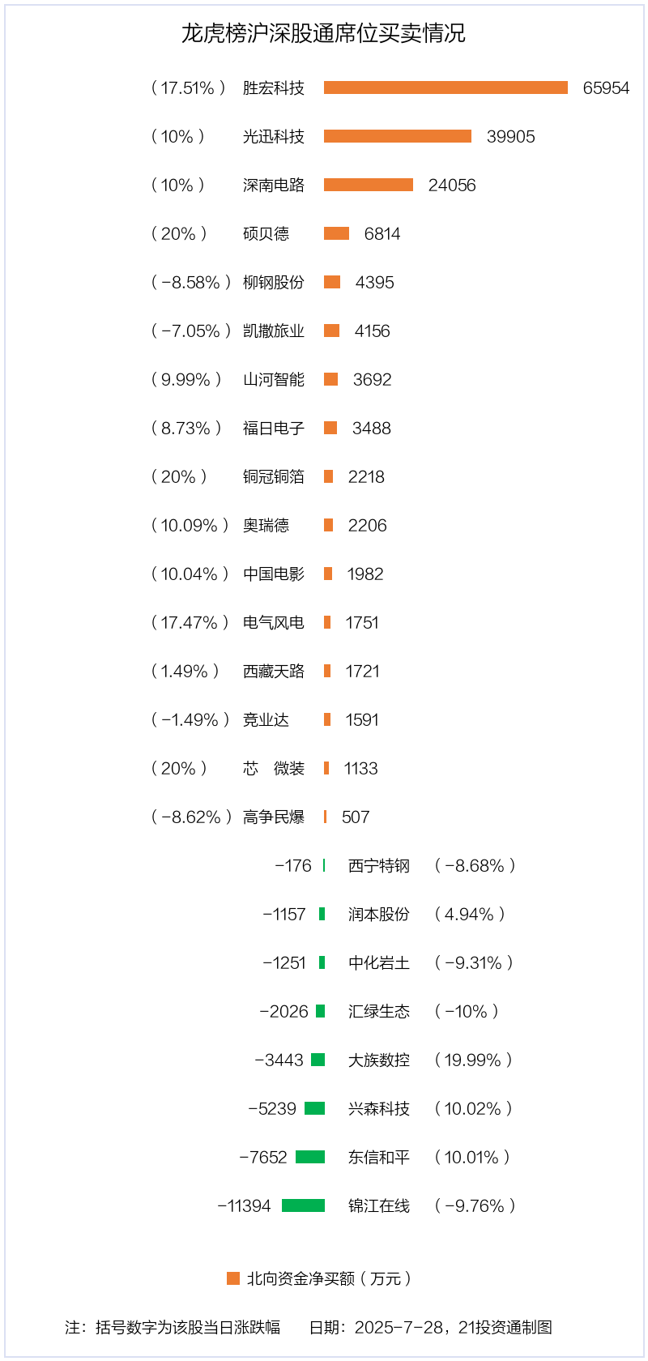The width and height of the screenshot is (648, 1361).
Task: Click the 硕贝德 stock label
Action: click(x=266, y=233)
